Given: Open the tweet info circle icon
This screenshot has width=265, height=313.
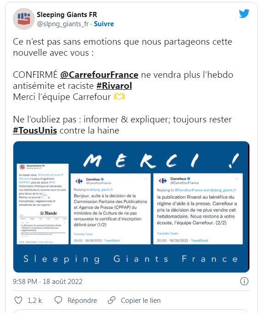Looking at the screenshot, I should pyautogui.click(x=244, y=281).
